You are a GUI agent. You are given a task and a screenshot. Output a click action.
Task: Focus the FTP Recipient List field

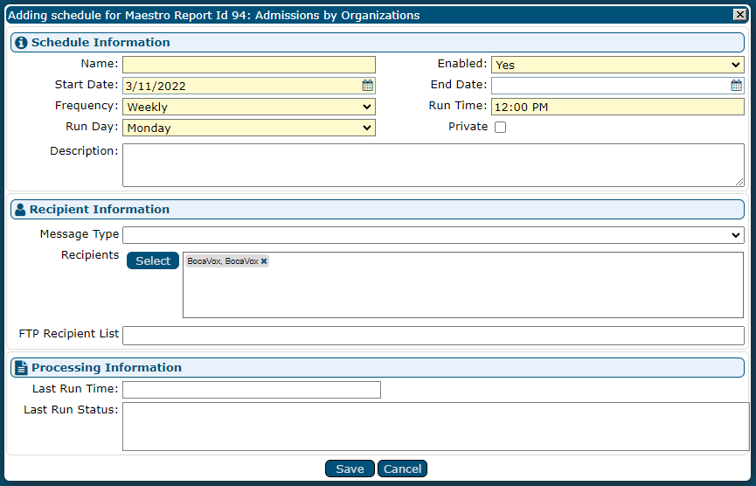433,336
